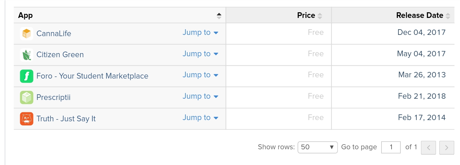Screen dimensions: 460x165
Task: Open Jump to menu for CannaLife
Action: pyautogui.click(x=200, y=33)
